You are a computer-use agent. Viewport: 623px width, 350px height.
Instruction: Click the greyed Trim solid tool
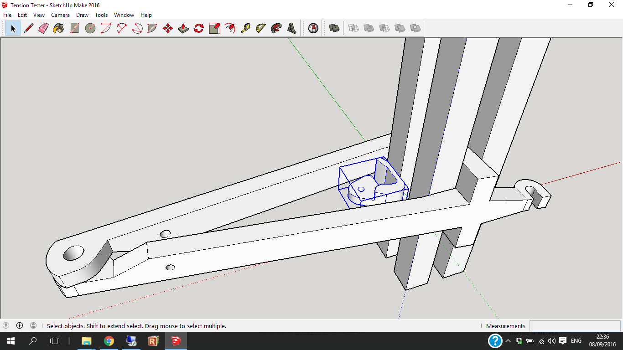[400, 28]
